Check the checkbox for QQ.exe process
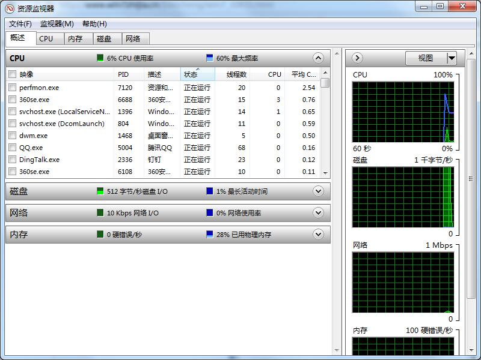 tap(13, 148)
